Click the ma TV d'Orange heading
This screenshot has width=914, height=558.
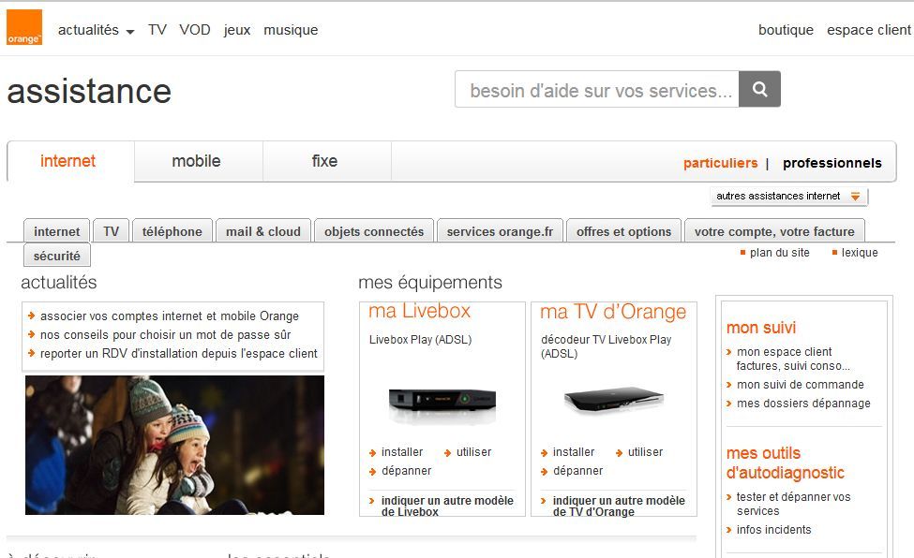(x=613, y=312)
